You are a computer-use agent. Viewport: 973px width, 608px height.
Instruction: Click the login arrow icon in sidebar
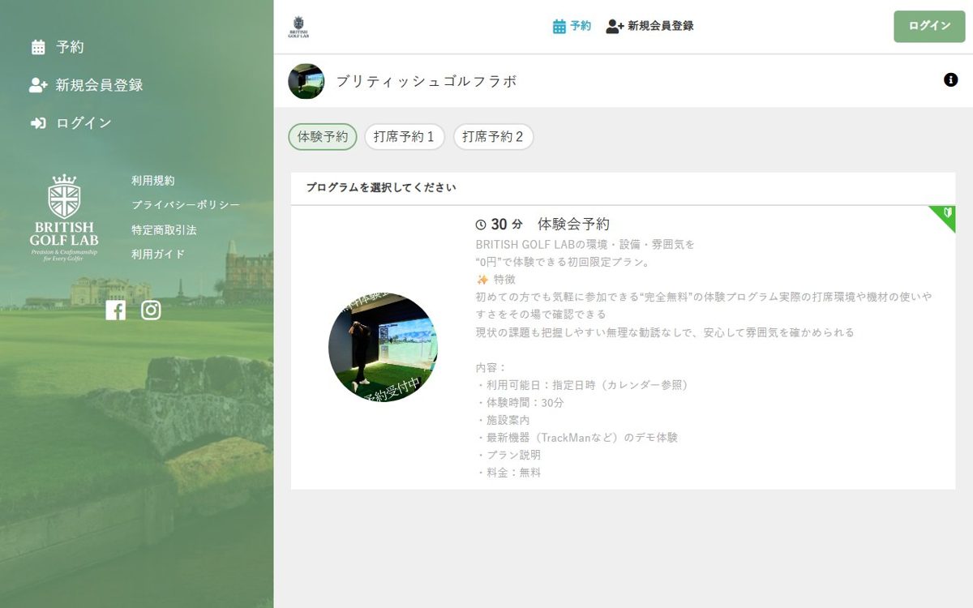38,123
